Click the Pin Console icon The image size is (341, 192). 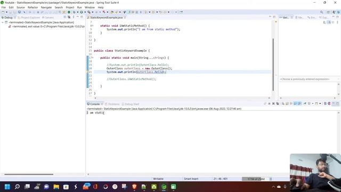point(305,103)
